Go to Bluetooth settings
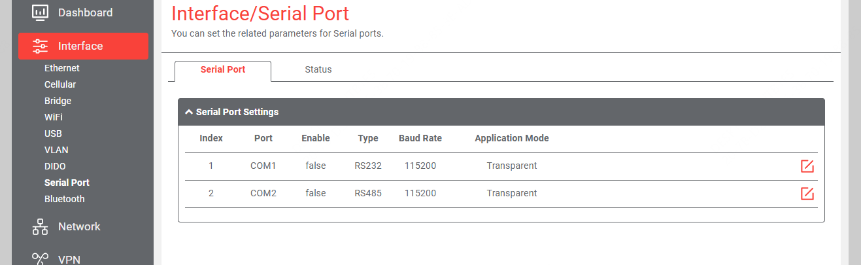861x265 pixels. (65, 199)
